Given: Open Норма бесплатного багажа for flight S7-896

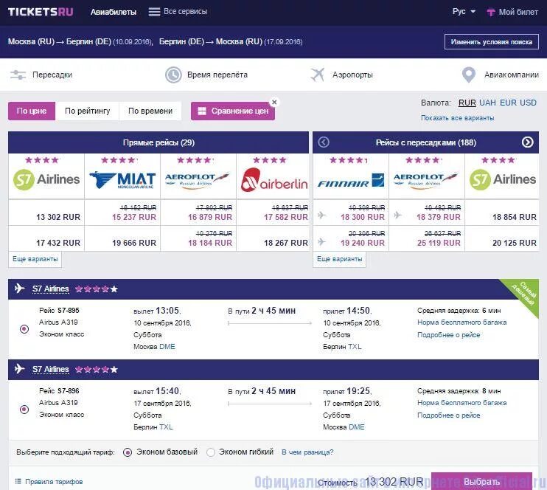Looking at the screenshot, I should pos(462,403).
